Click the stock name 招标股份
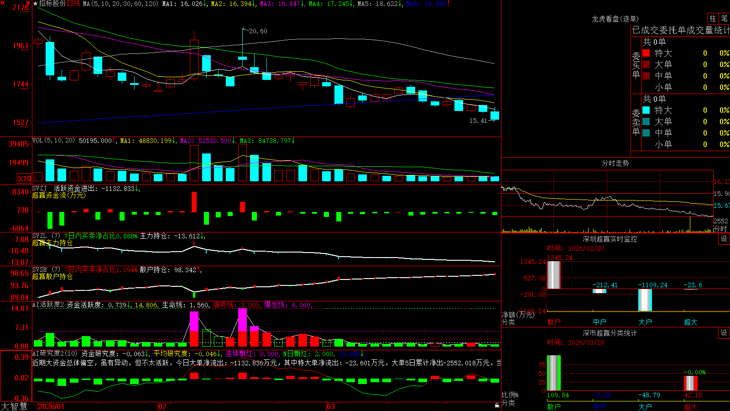 52,4
